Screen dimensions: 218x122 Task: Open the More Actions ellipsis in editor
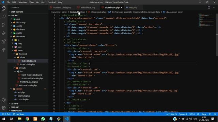[x=214, y=7]
